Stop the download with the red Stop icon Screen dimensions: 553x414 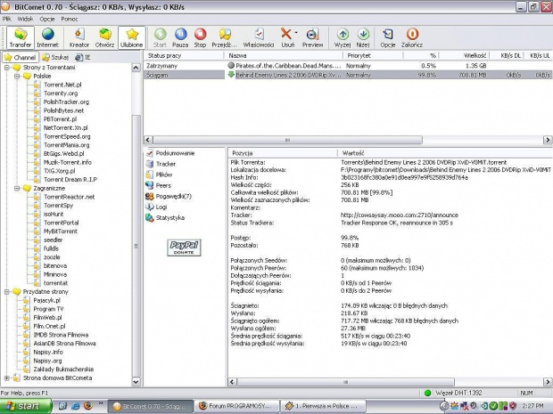[200, 37]
